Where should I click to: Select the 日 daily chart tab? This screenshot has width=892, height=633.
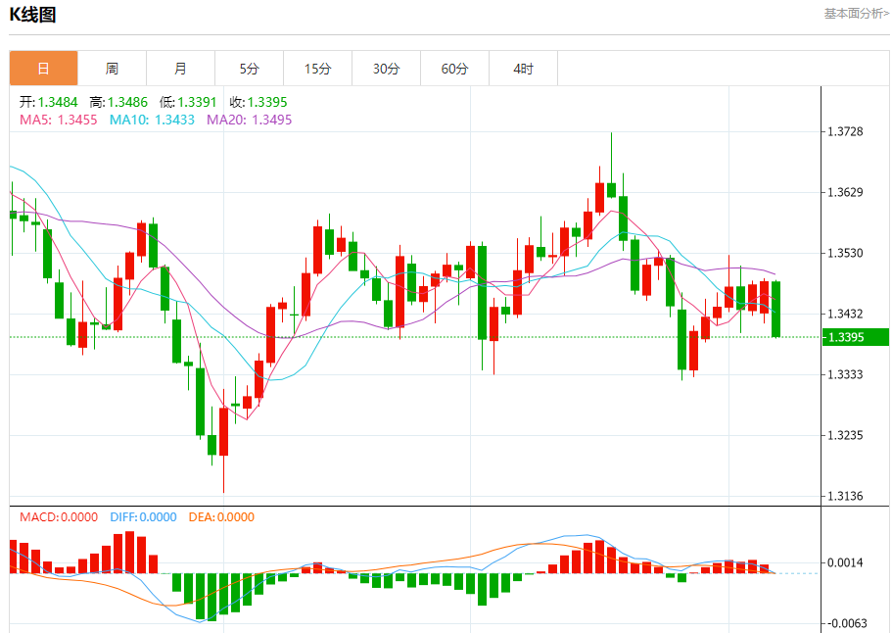43,69
